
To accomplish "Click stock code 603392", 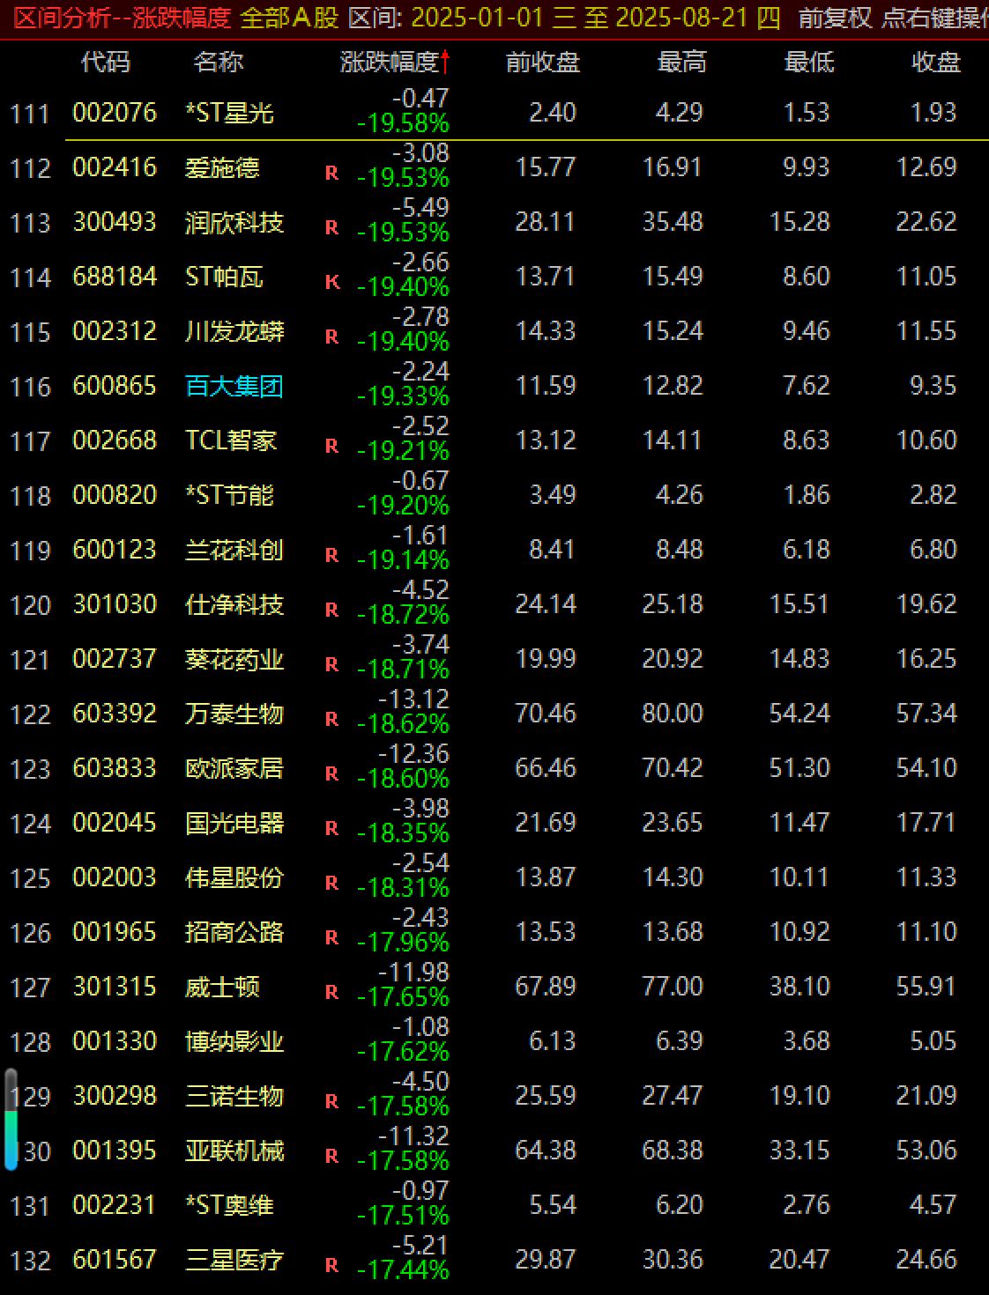I will coord(115,714).
